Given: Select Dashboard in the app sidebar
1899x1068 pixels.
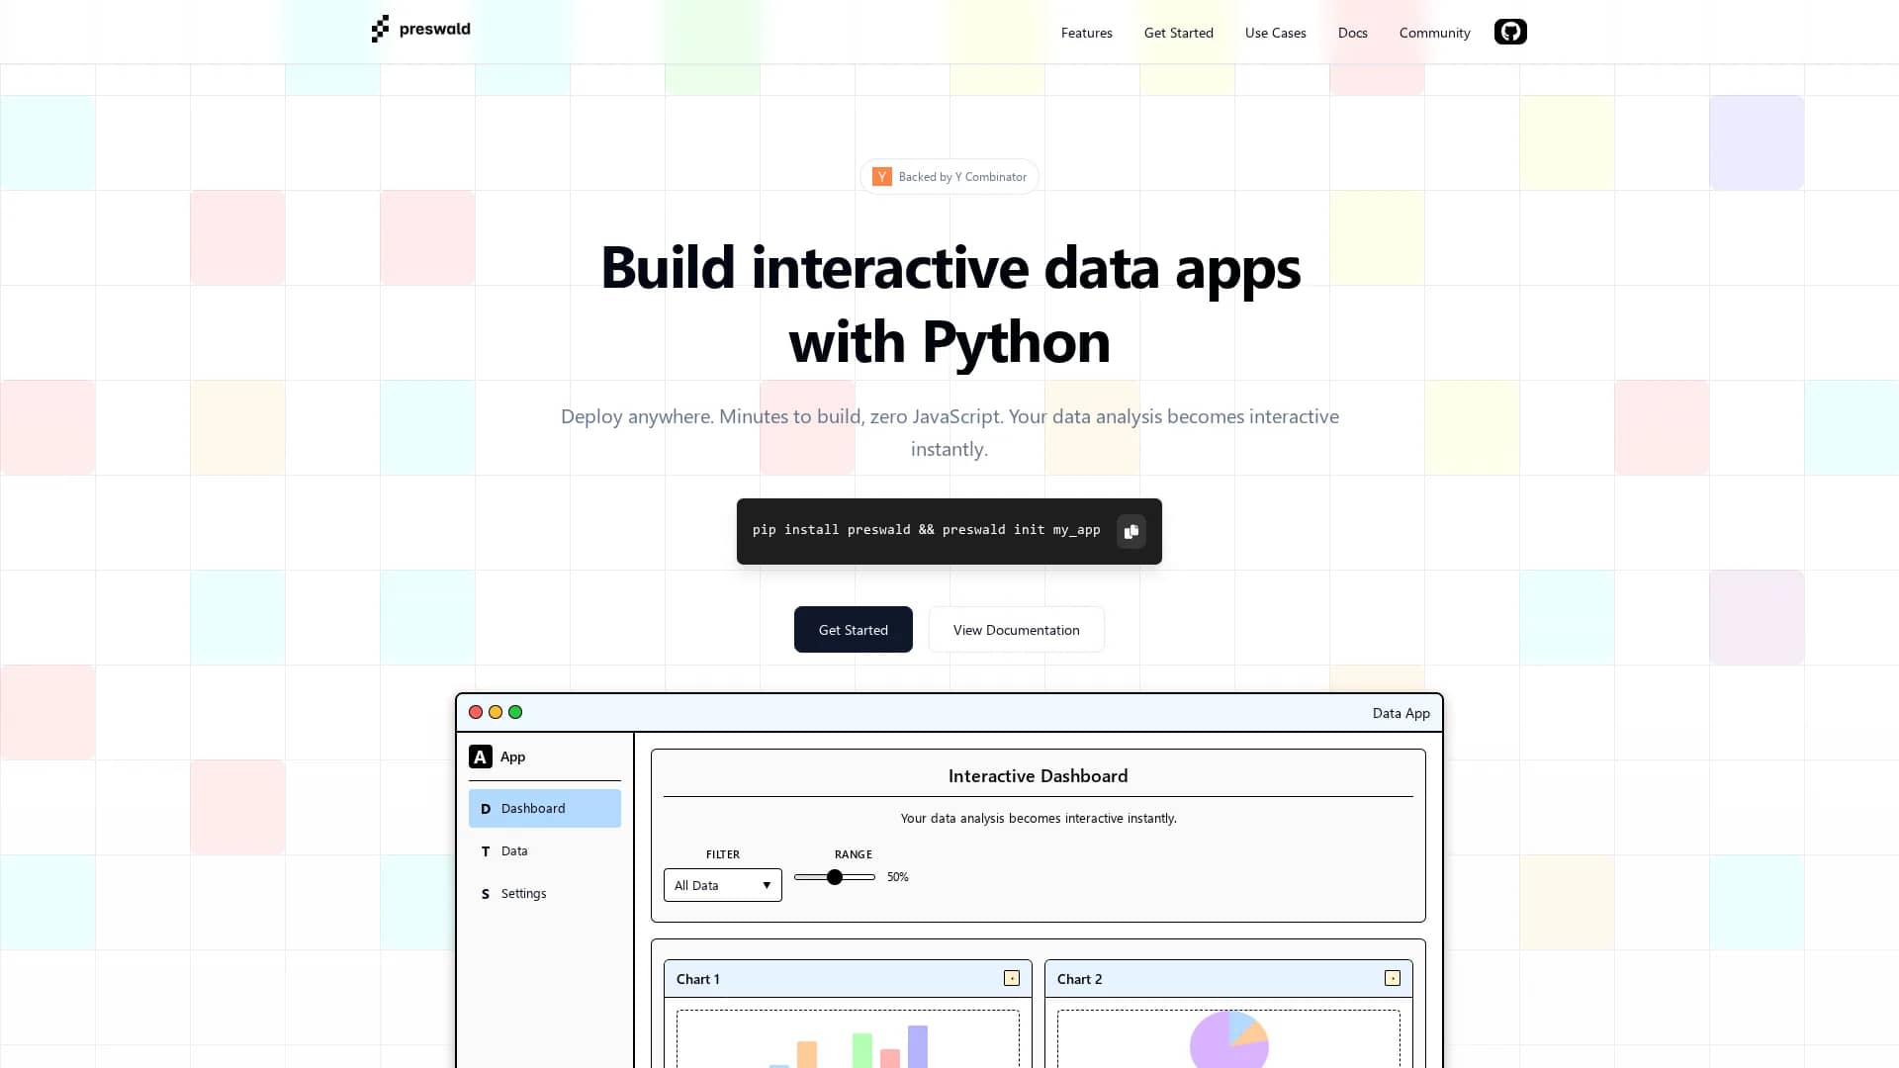Looking at the screenshot, I should point(545,808).
